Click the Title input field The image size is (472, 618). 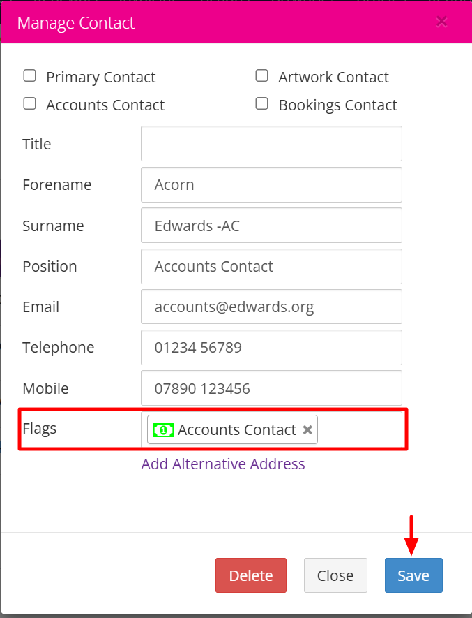click(271, 144)
